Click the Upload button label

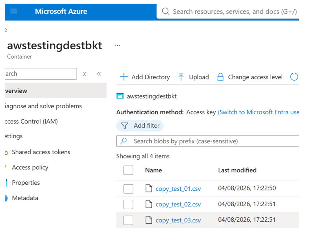coord(199,77)
